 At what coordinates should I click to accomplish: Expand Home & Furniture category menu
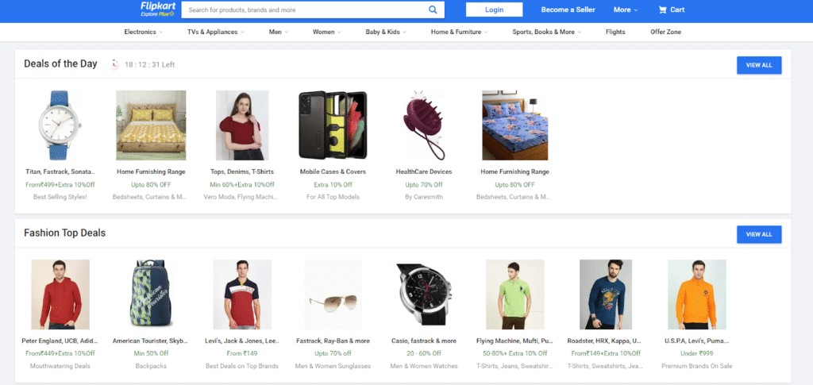(460, 32)
